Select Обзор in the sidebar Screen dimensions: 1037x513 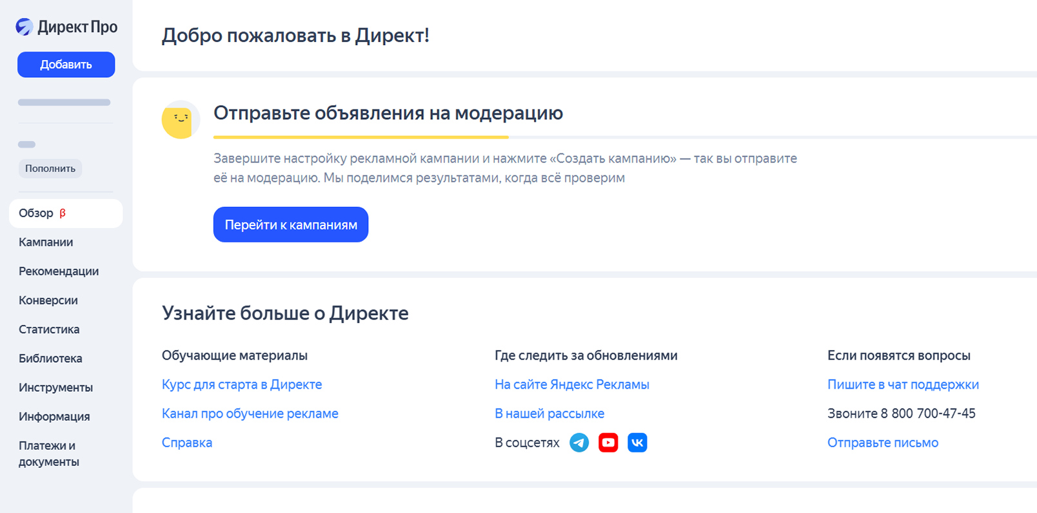[x=66, y=213]
